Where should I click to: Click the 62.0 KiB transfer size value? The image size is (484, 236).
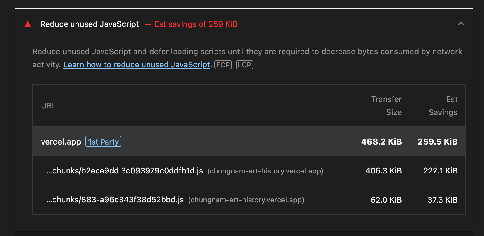pyautogui.click(x=386, y=200)
